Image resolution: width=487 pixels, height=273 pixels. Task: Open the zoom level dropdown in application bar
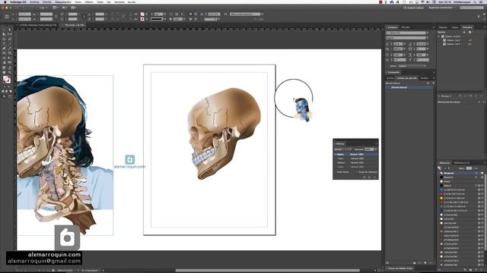(x=43, y=8)
